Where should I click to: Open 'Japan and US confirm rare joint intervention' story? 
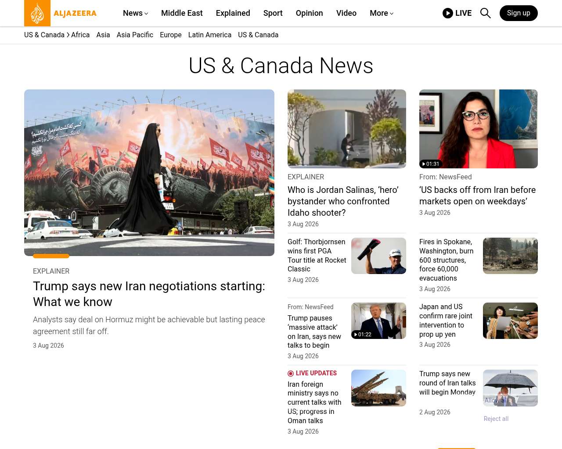(446, 321)
